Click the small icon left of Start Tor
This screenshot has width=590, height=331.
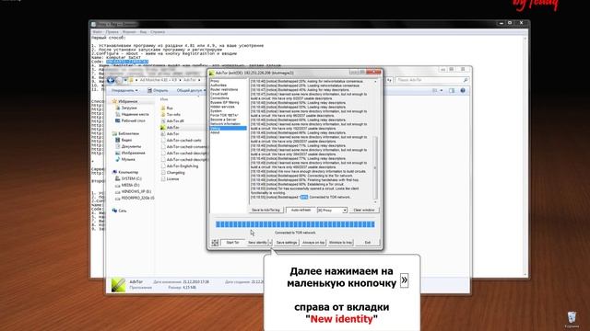click(x=215, y=243)
